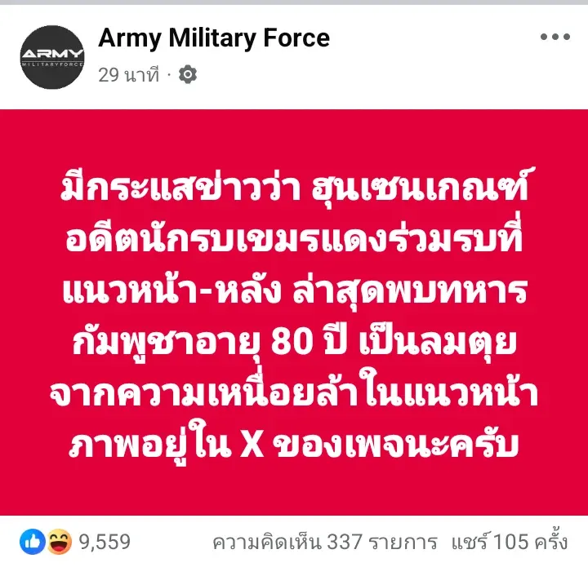
Task: Click the gear audience icon beside timestamp
Action: pyautogui.click(x=188, y=74)
